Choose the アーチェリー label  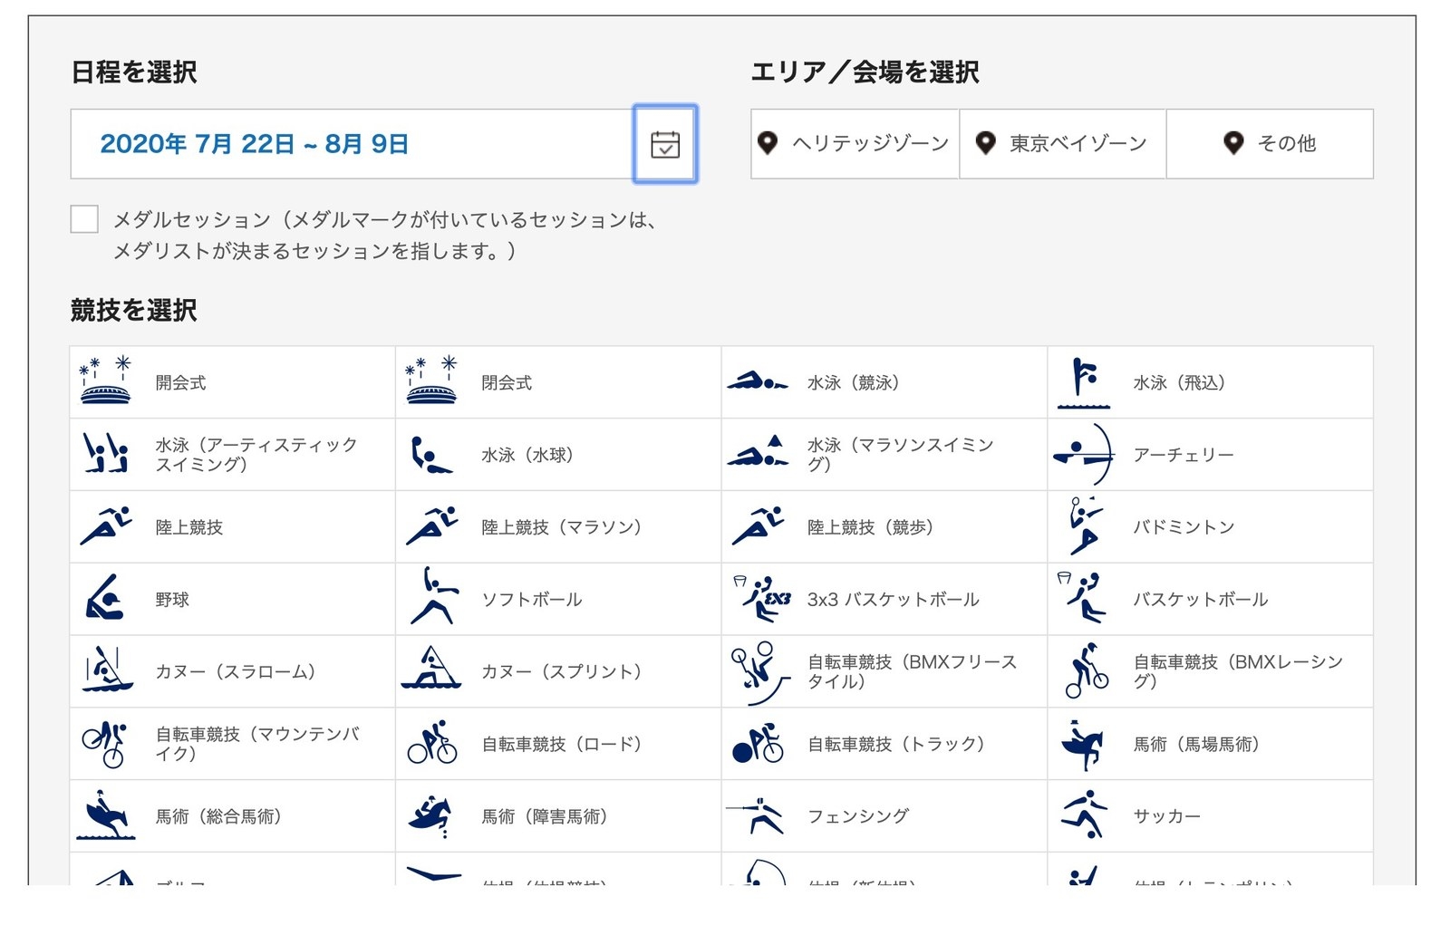1184,455
